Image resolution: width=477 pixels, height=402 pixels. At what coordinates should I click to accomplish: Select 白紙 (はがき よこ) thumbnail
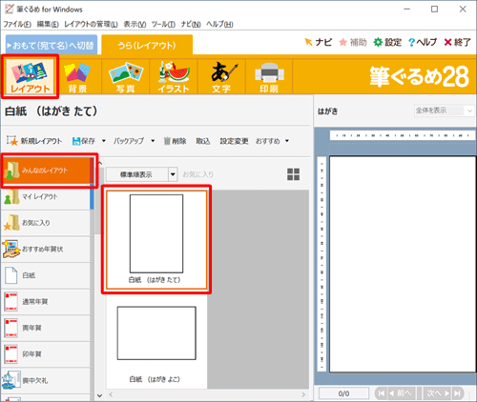[x=156, y=342]
